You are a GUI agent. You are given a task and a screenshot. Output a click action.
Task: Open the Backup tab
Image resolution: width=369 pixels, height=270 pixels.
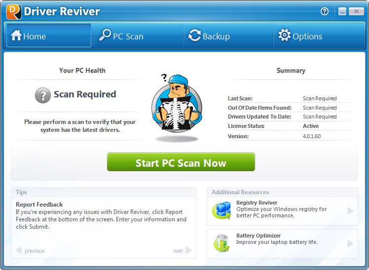tap(228, 36)
